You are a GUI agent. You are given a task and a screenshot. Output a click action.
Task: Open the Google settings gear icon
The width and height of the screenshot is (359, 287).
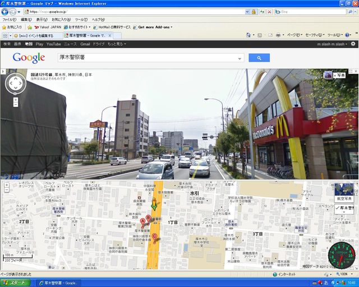pos(352,43)
